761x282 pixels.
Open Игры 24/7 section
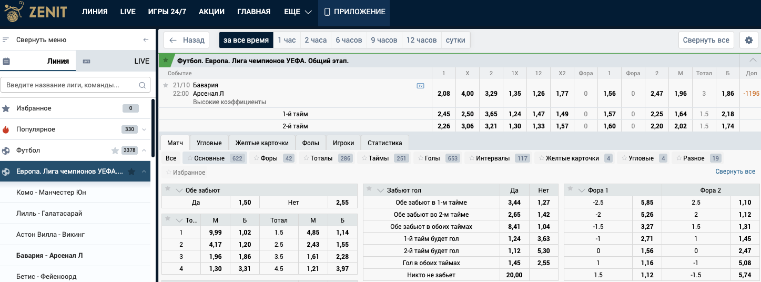tap(167, 12)
